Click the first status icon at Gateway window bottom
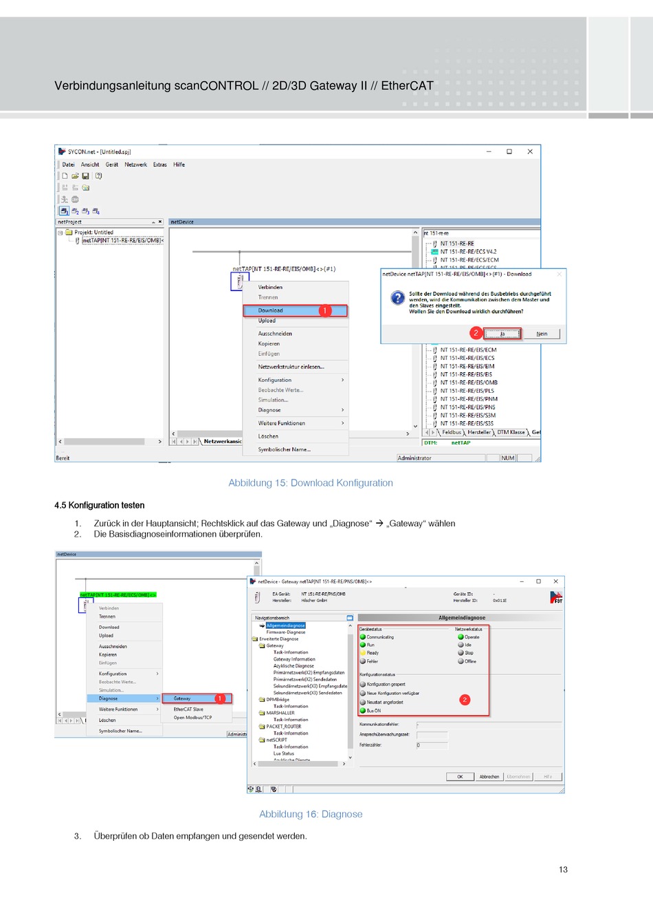Screen dimensions: 653x924 tap(251, 789)
